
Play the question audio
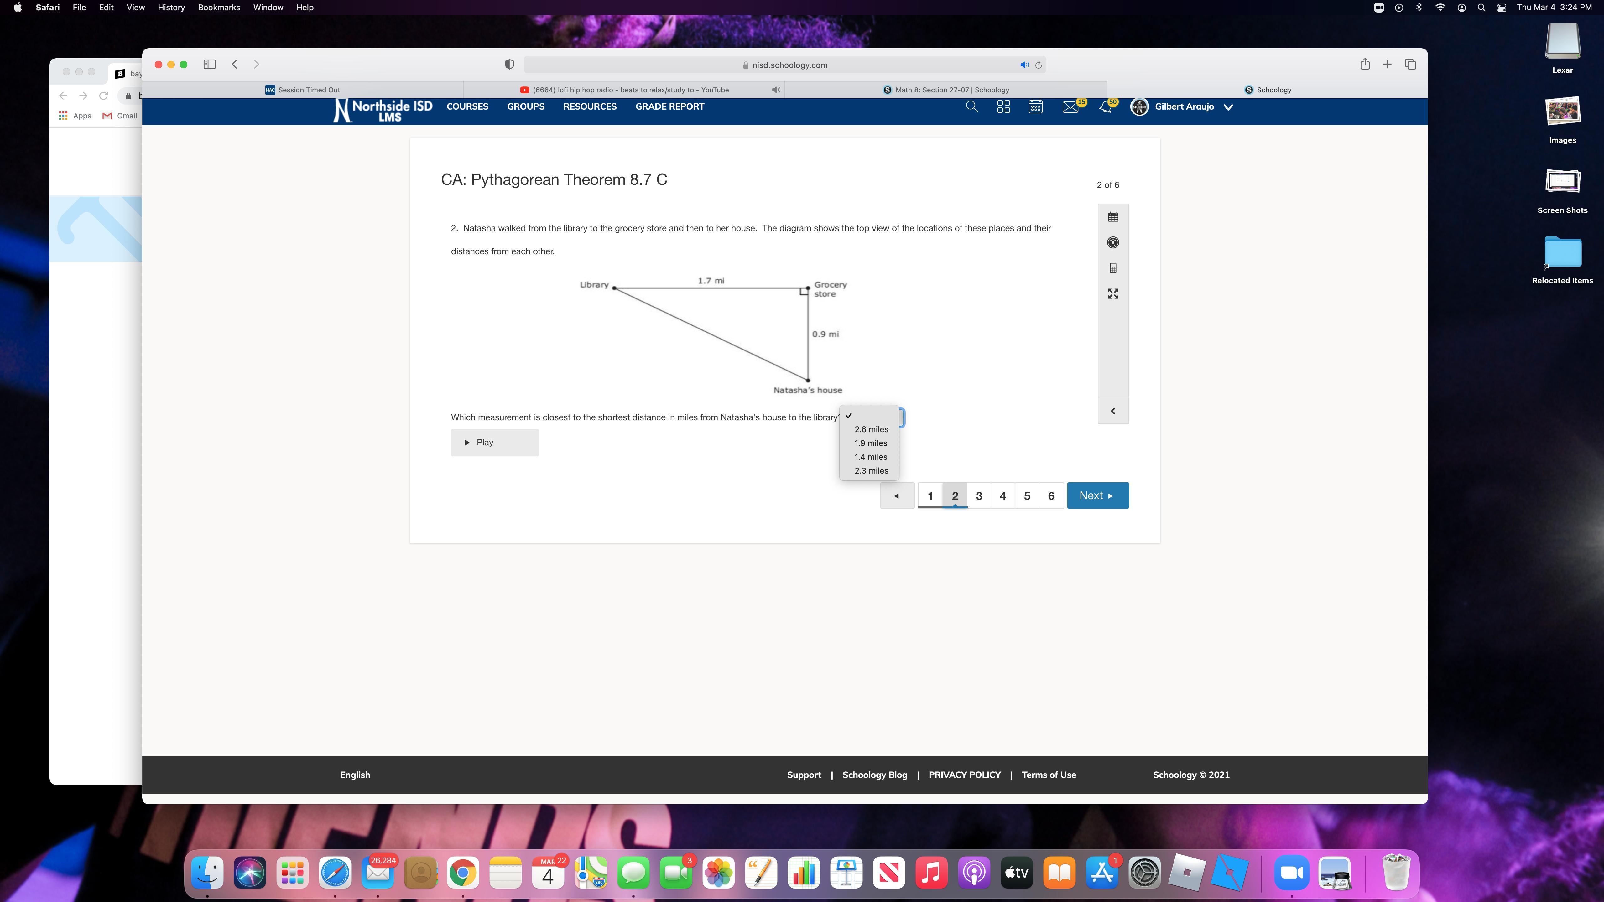pos(494,443)
